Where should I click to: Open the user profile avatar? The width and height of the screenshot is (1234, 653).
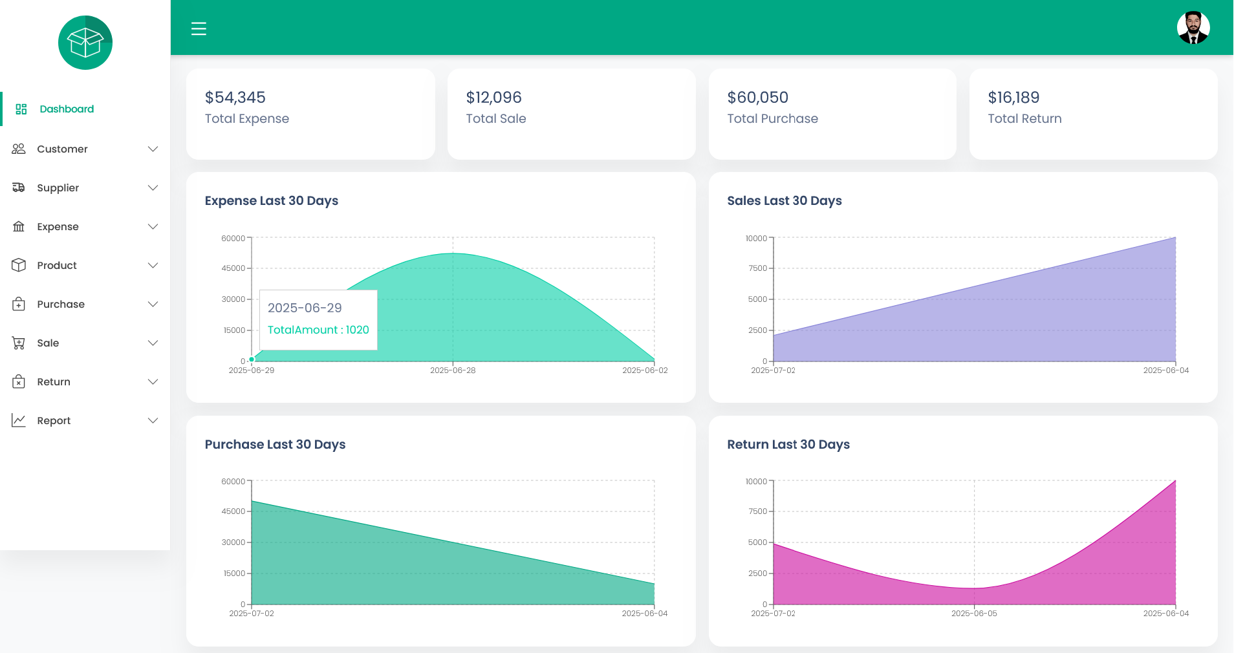1193,28
